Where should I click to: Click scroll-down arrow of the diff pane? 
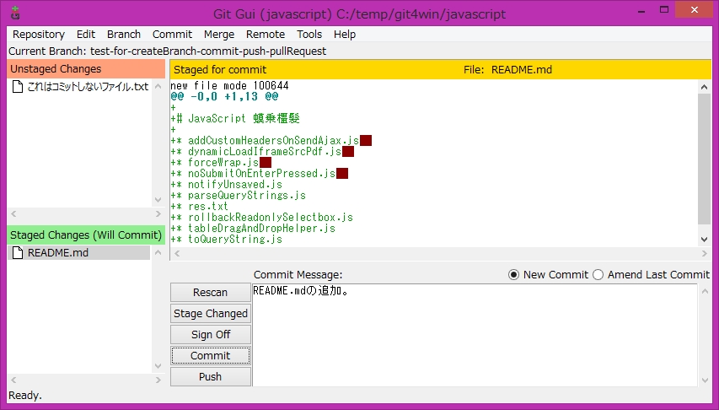point(705,240)
